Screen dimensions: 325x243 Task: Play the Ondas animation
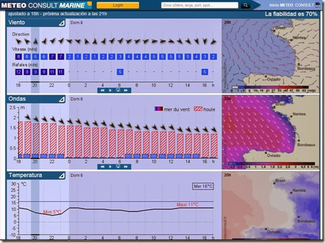(110, 167)
